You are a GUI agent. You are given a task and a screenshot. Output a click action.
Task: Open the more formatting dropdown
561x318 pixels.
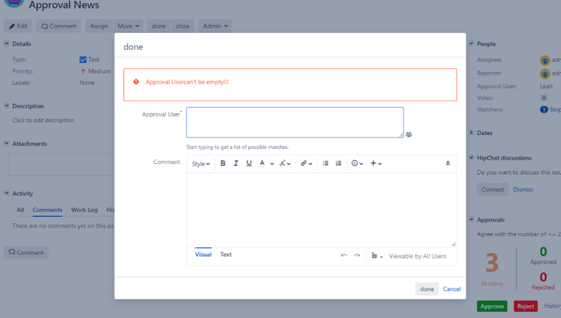coord(285,164)
